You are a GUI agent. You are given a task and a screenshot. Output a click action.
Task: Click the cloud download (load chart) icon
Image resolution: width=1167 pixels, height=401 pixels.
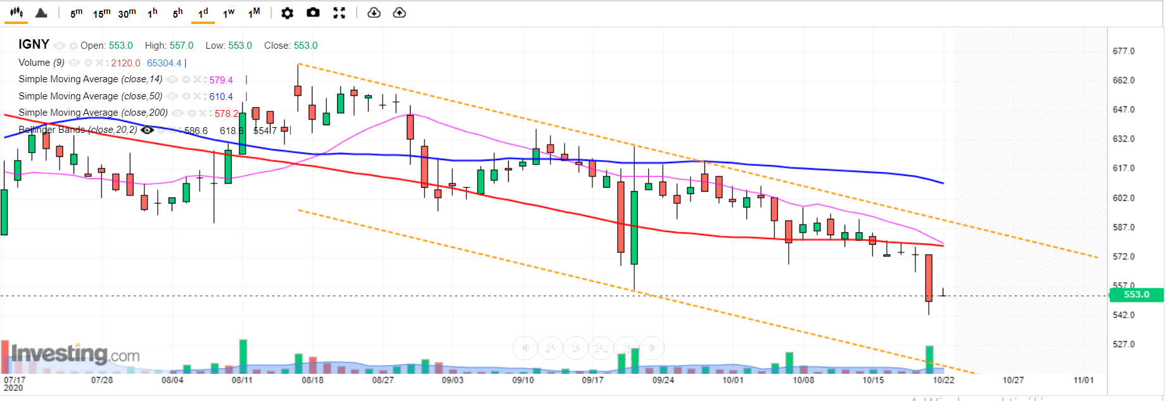[374, 13]
